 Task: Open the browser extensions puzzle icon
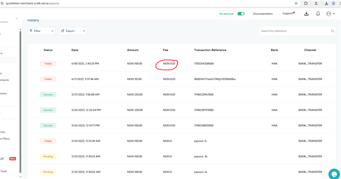306,3
